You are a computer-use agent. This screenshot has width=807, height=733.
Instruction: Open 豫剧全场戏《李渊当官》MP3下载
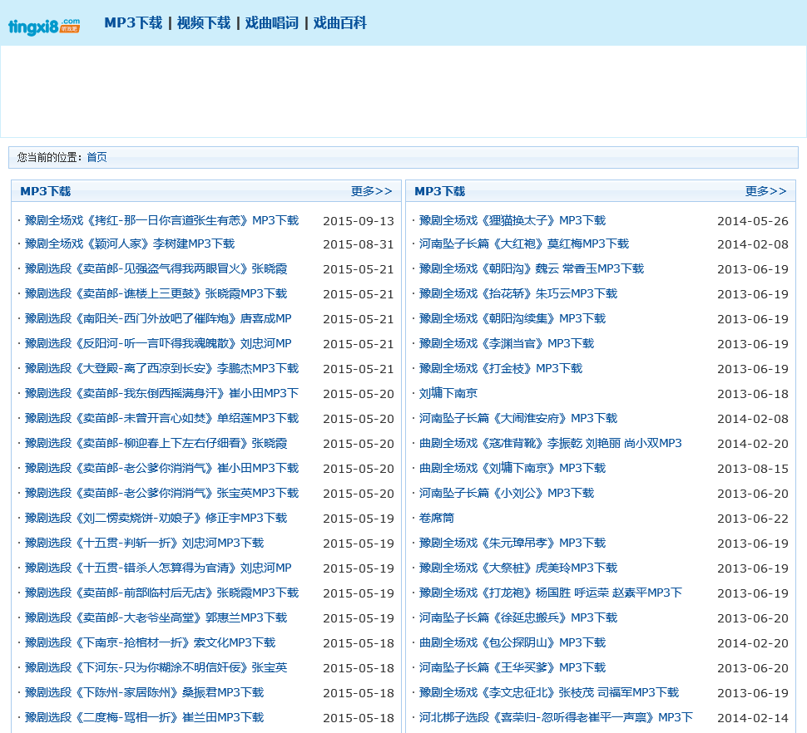tap(507, 343)
